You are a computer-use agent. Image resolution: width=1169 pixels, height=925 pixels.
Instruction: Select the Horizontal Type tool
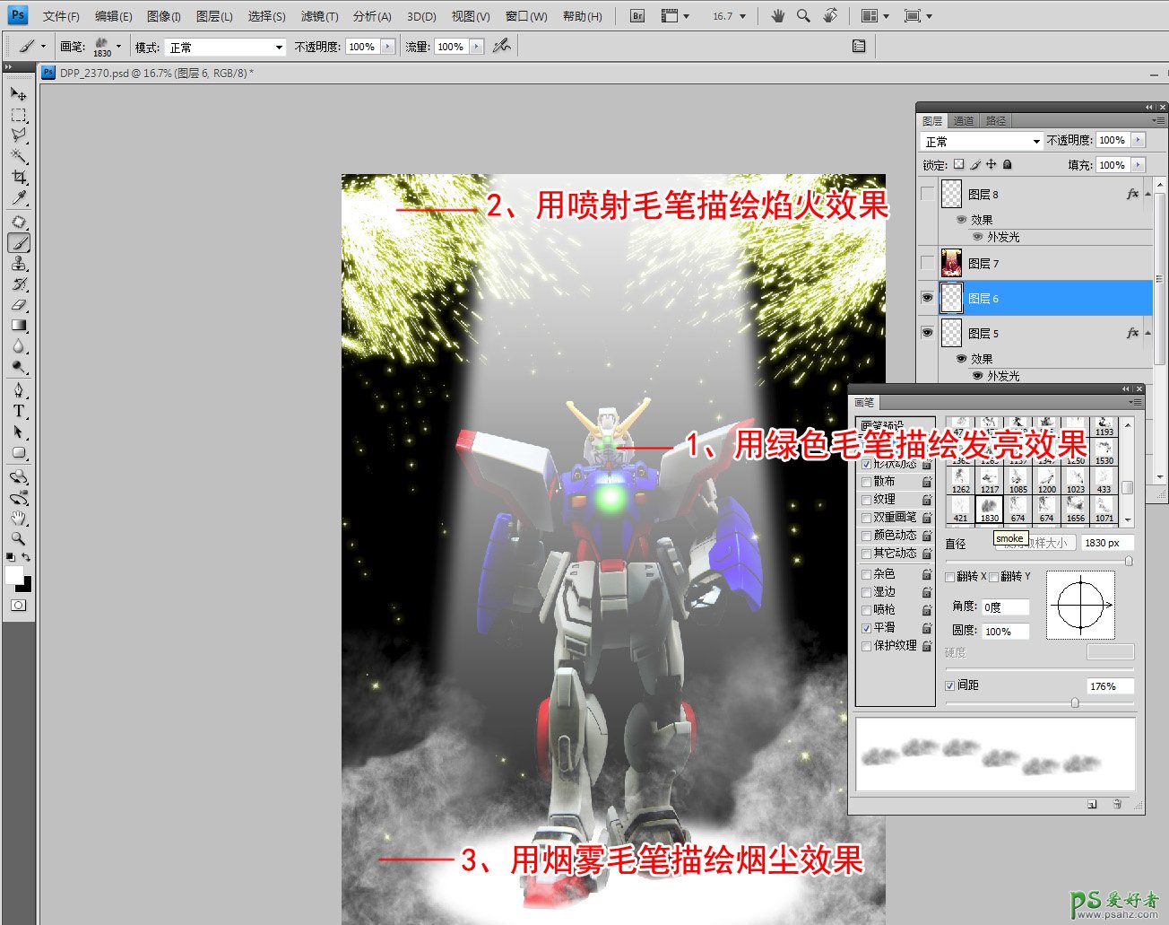point(18,411)
